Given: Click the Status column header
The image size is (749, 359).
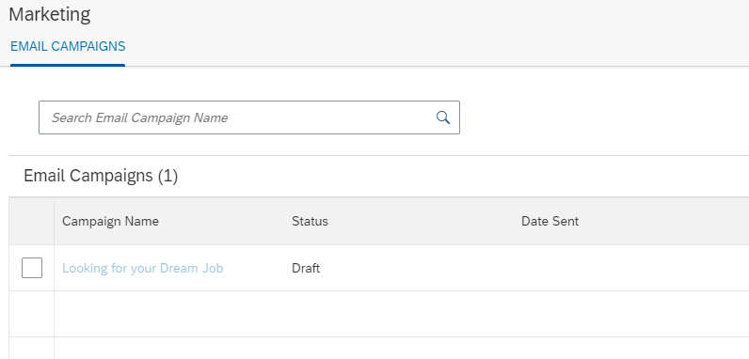Looking at the screenshot, I should click(x=310, y=221).
